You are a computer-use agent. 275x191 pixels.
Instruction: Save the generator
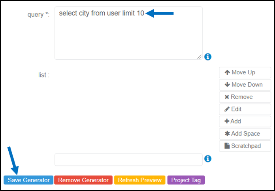coord(28,180)
